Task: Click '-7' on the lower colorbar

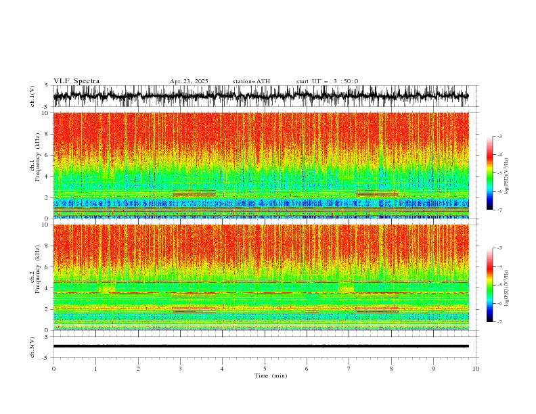Action: tap(499, 321)
